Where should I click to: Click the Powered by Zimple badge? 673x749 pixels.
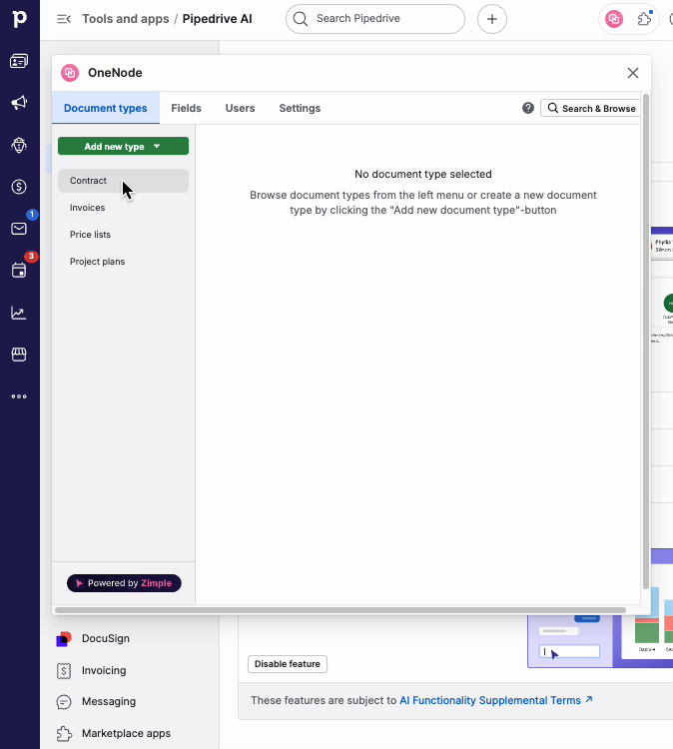pos(124,583)
